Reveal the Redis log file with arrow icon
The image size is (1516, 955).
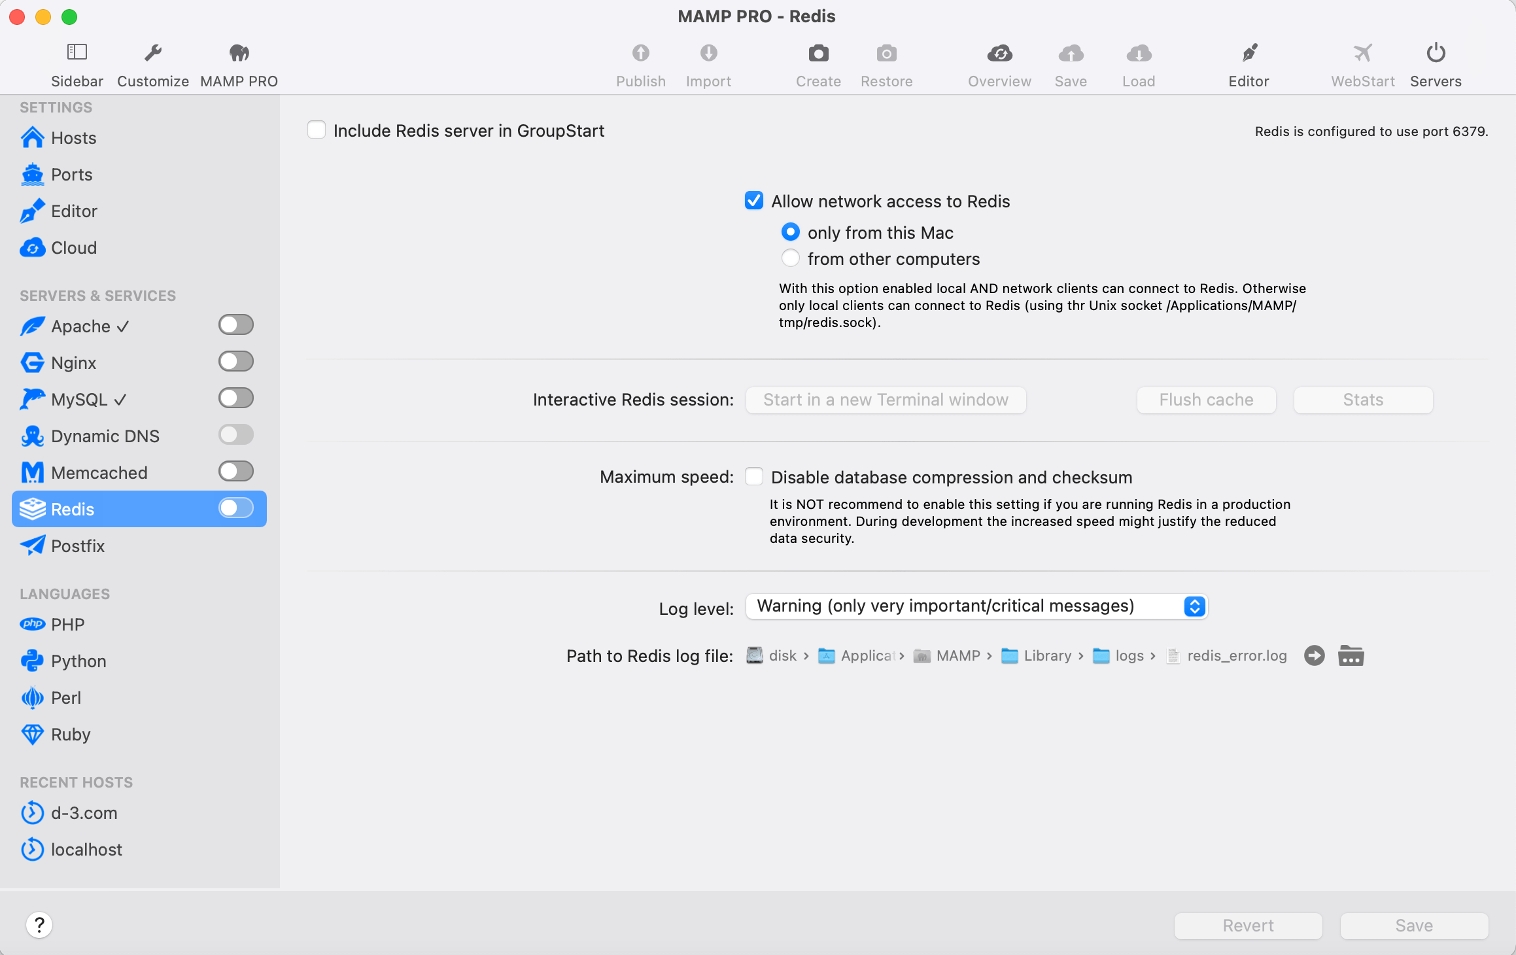[x=1315, y=655]
